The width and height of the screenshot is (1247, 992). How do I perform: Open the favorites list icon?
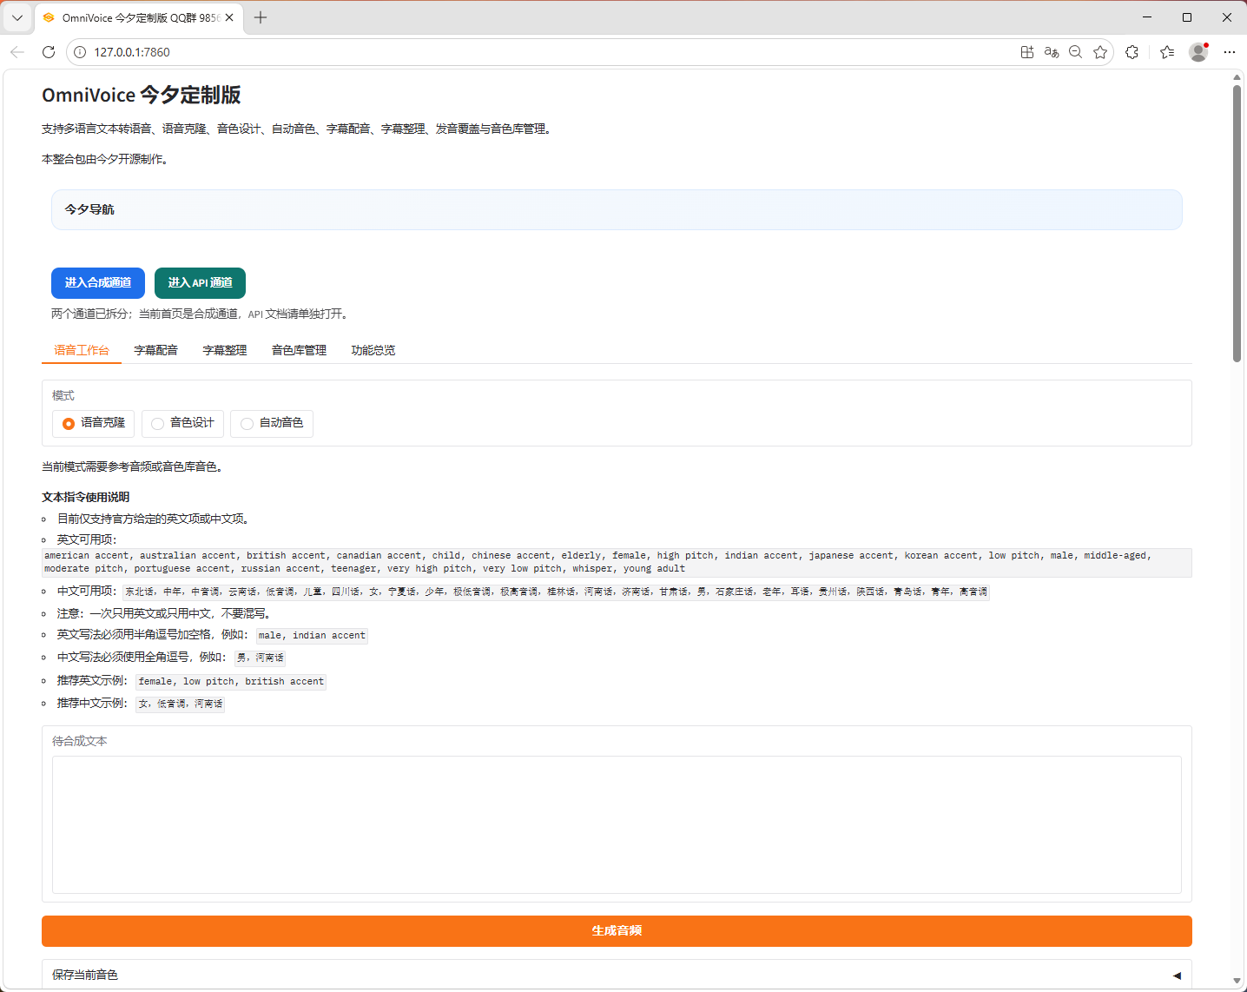1167,52
